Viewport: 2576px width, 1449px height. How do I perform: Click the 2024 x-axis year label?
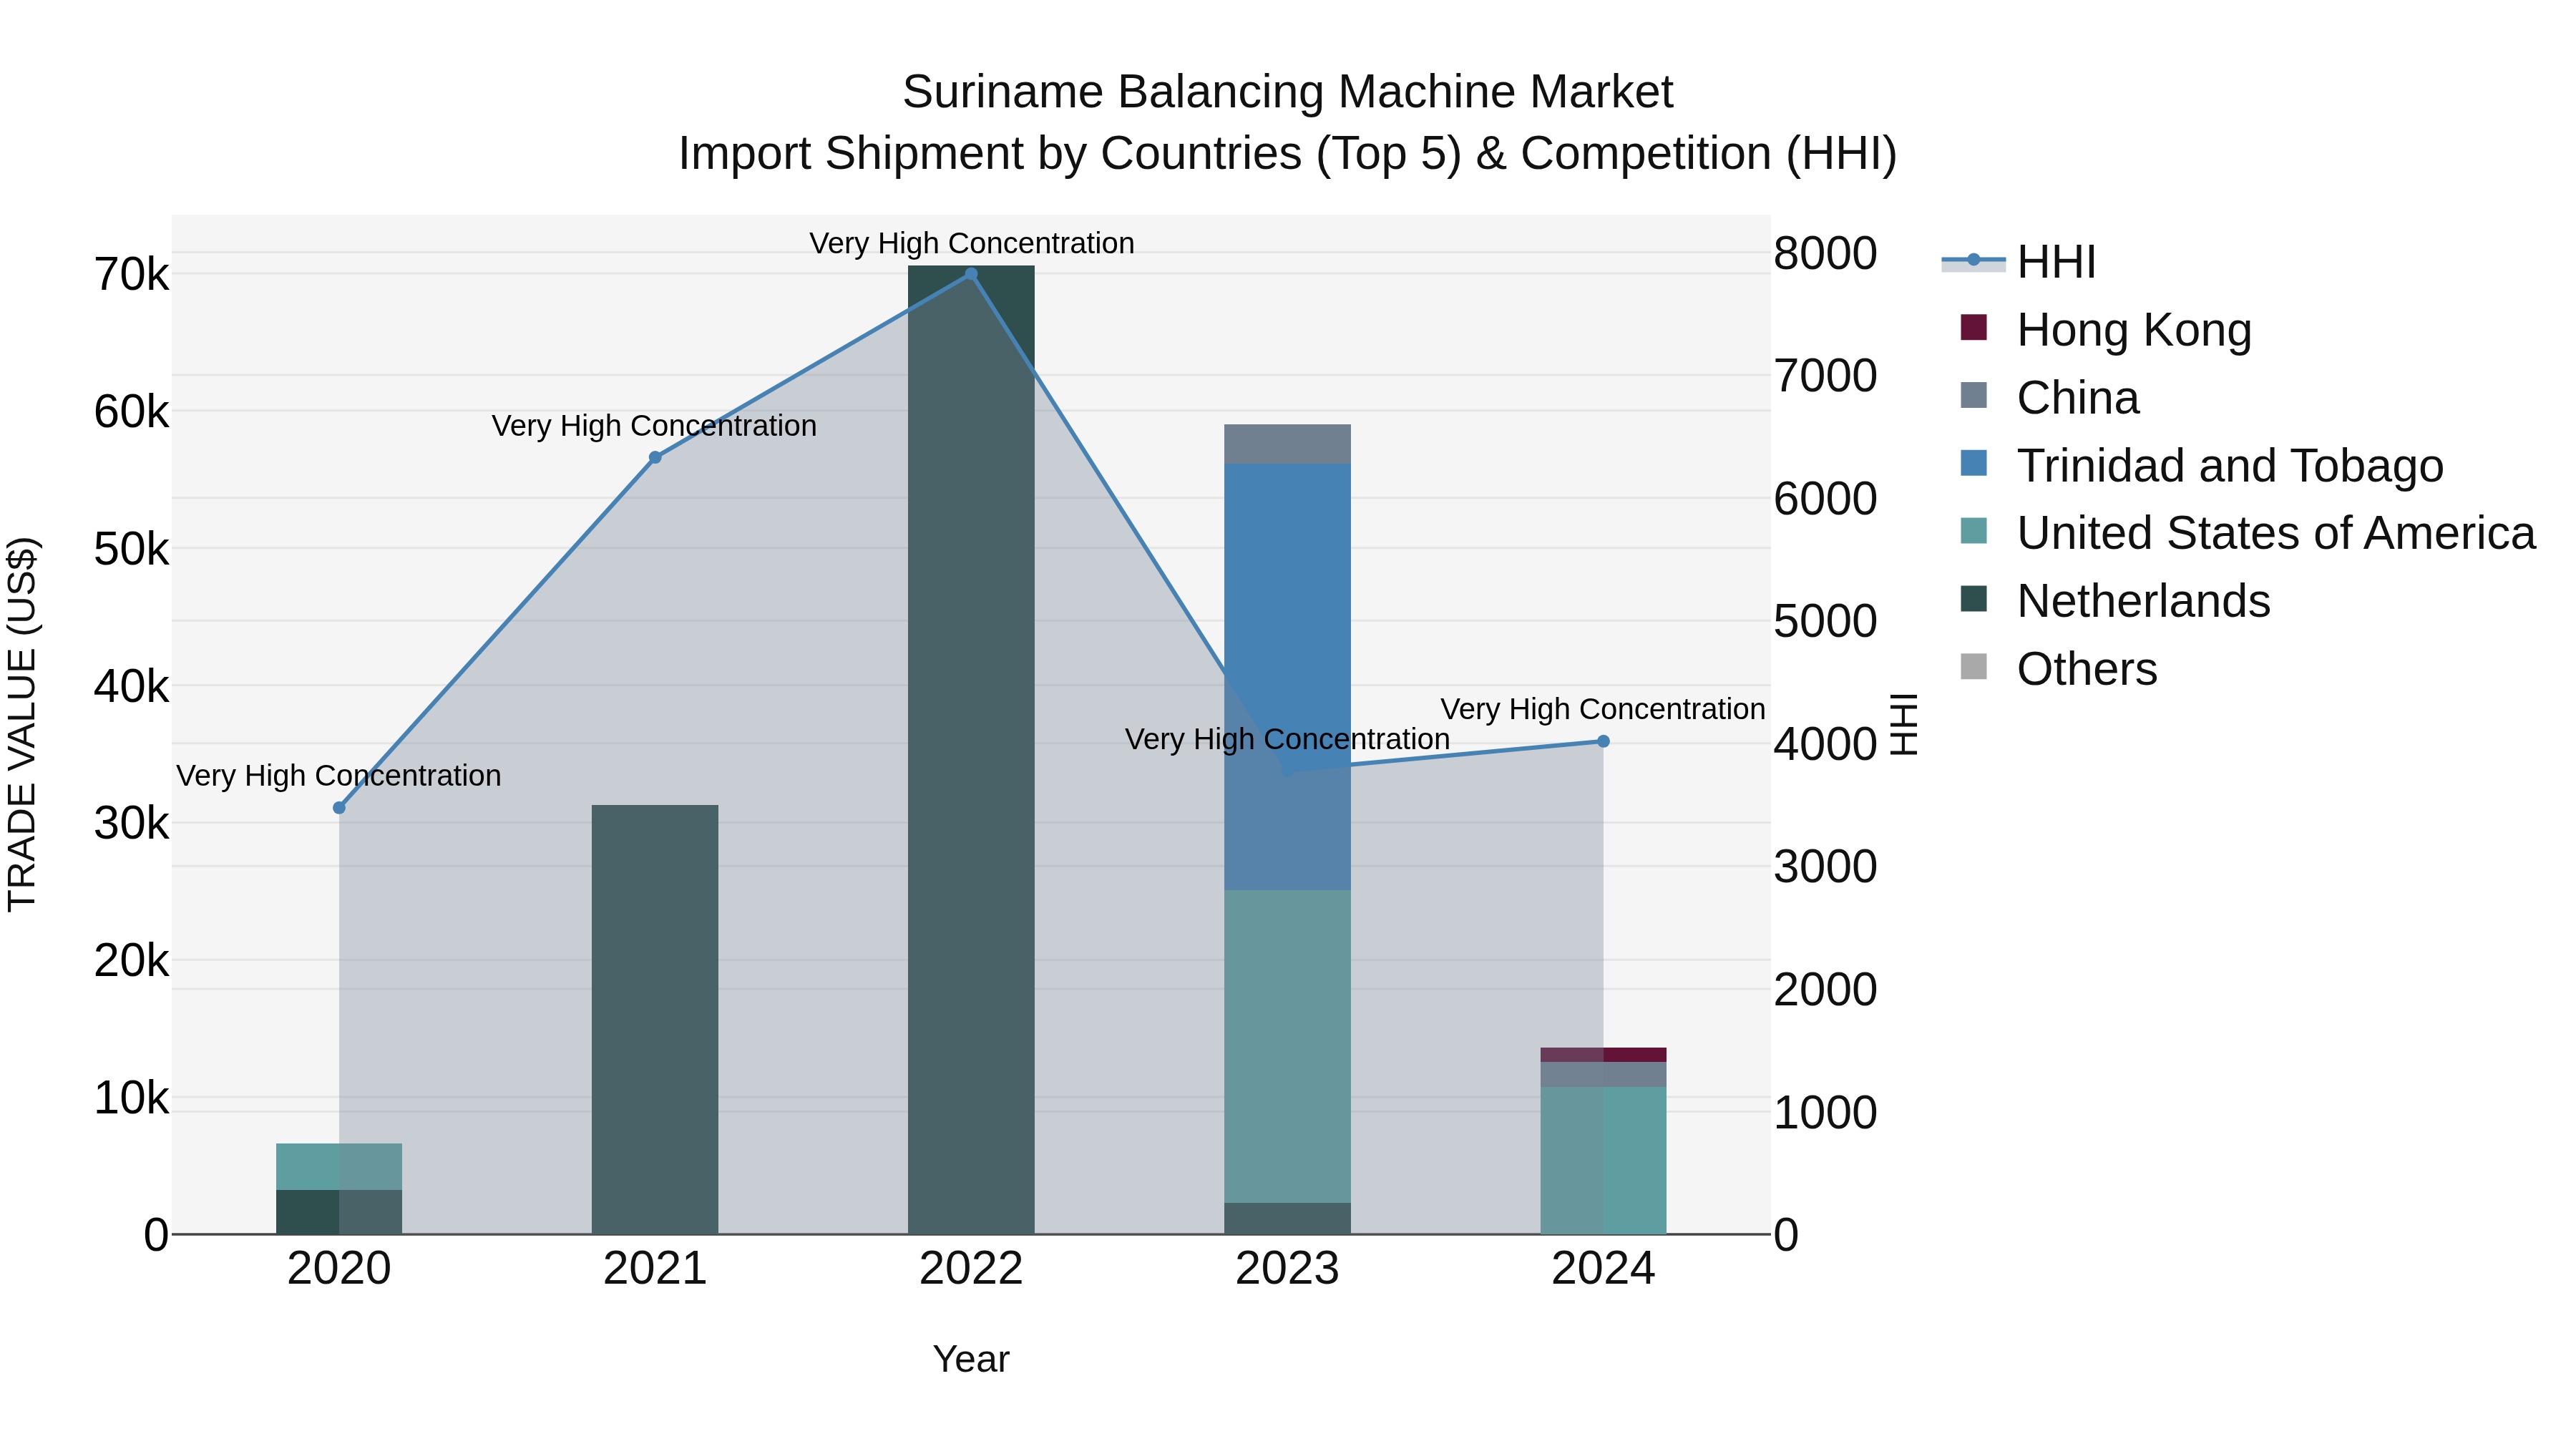click(x=1603, y=1269)
